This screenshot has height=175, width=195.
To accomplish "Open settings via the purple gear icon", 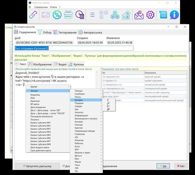I will pyautogui.click(x=150, y=15).
